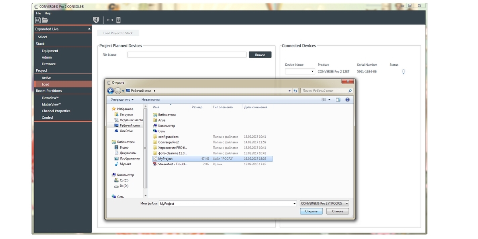Screen dimensions: 478x239
Task: Open the Device Name dropdown
Action: (x=300, y=72)
